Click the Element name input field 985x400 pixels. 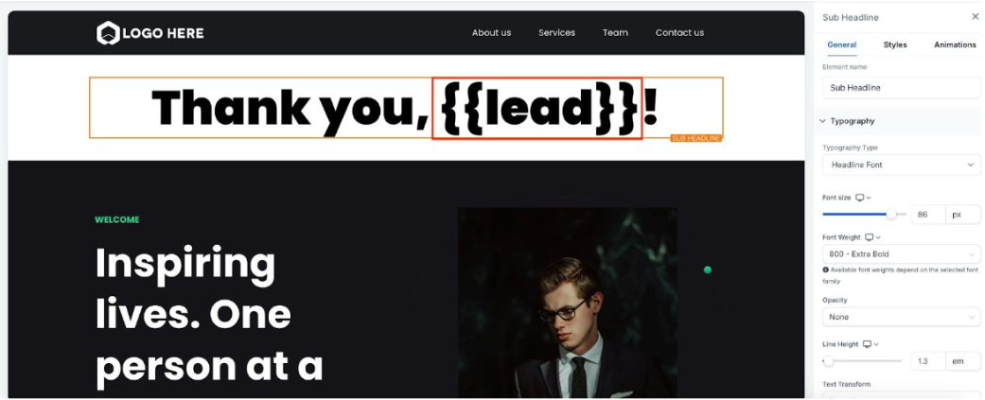901,88
